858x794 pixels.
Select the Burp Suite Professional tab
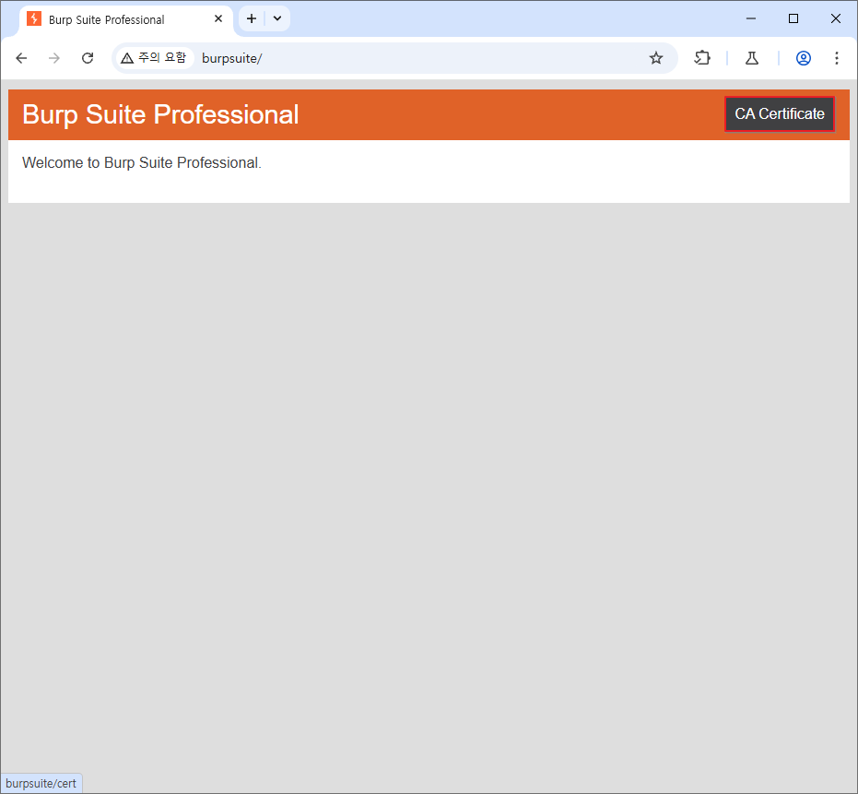[126, 19]
